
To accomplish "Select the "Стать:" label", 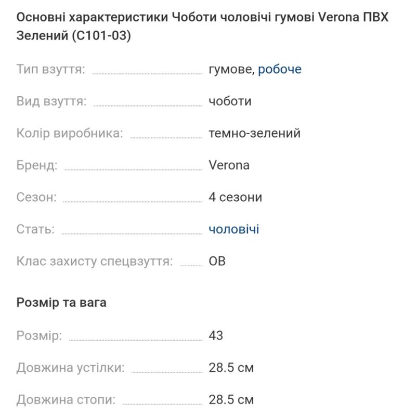I will pos(35,229).
